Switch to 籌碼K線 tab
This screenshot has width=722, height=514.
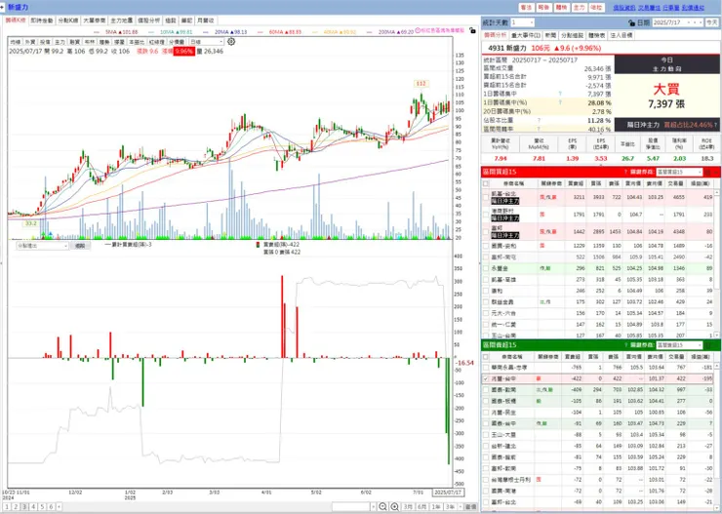16,20
